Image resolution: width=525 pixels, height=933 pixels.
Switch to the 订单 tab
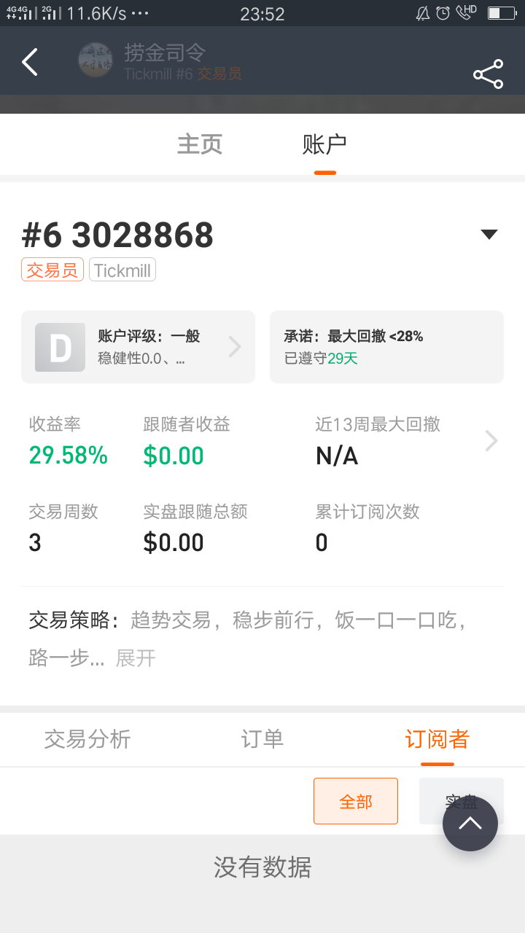point(262,739)
